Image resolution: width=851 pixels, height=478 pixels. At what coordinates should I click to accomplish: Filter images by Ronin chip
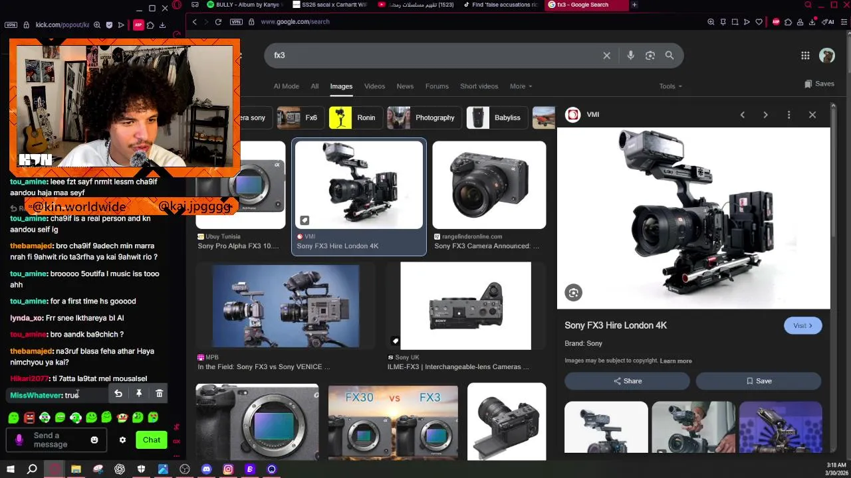click(x=354, y=118)
